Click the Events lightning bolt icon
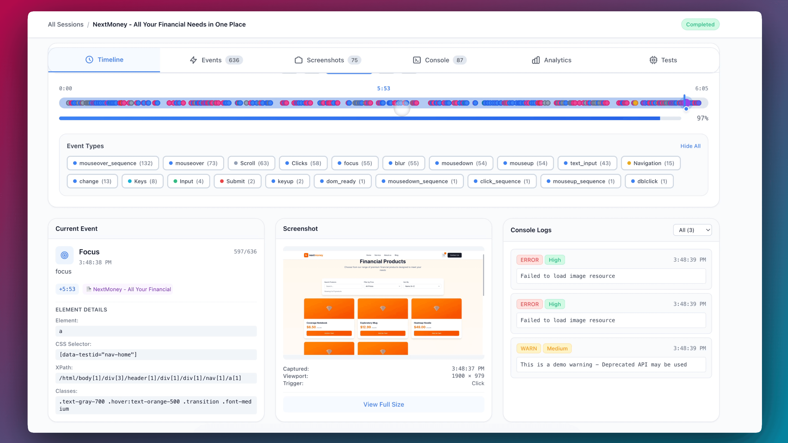Screen dimensions: 788x443 [193, 60]
